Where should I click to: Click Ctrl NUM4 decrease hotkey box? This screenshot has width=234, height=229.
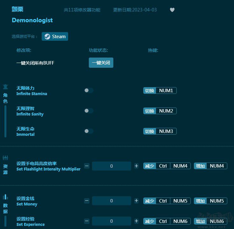[x=167, y=166]
